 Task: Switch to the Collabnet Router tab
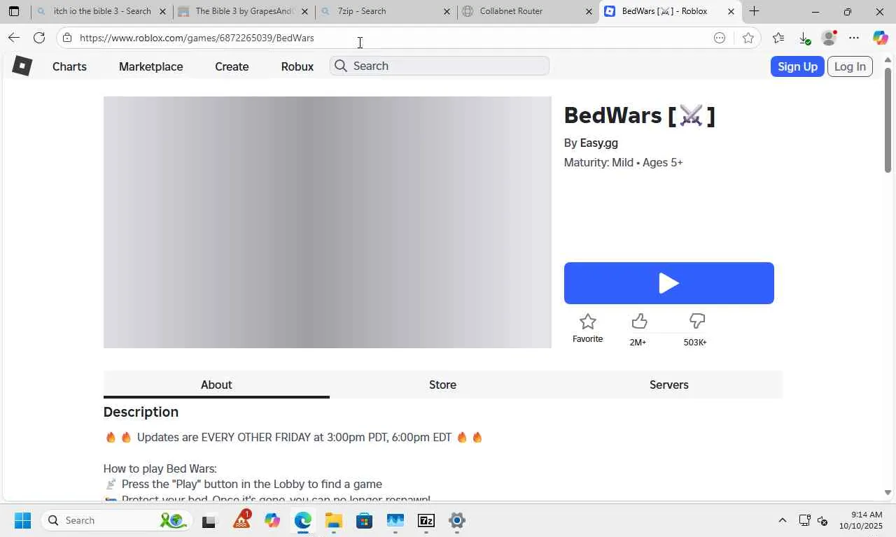[528, 11]
